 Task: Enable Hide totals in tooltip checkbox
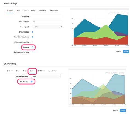point(32,42)
